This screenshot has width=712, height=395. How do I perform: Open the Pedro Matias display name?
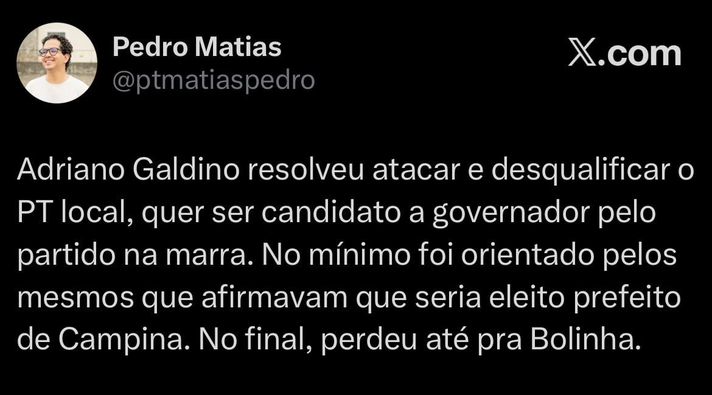(x=197, y=47)
